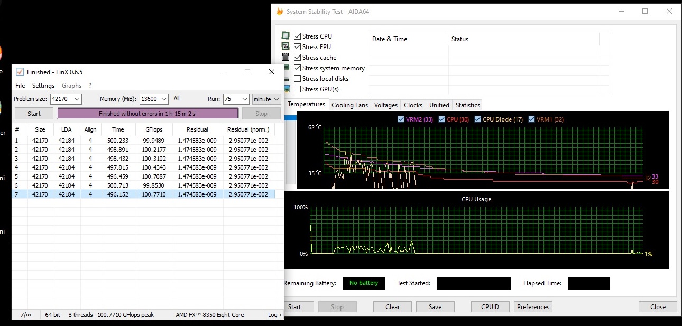Viewport: 682px width, 326px height.
Task: Click the cache chip icon
Action: coord(285,57)
